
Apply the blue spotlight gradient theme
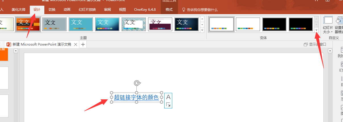[x=107, y=24]
